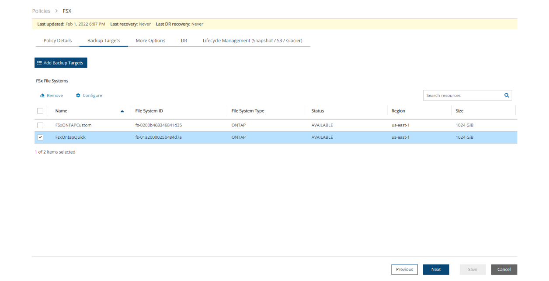Open the Lifecycle Management tab

tap(252, 41)
